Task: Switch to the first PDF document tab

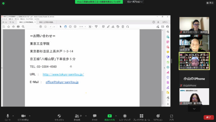Action: [26, 22]
